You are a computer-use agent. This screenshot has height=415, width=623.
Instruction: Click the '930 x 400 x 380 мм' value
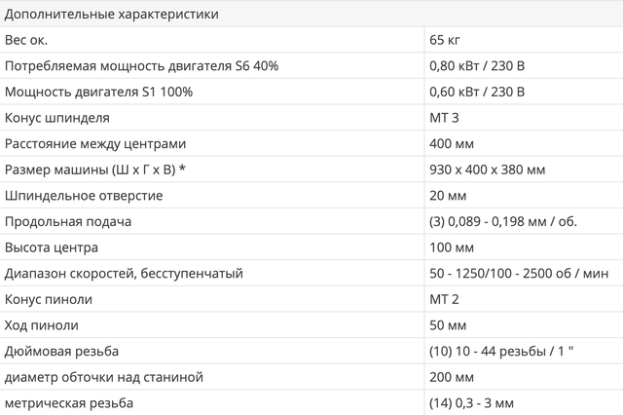click(x=487, y=170)
